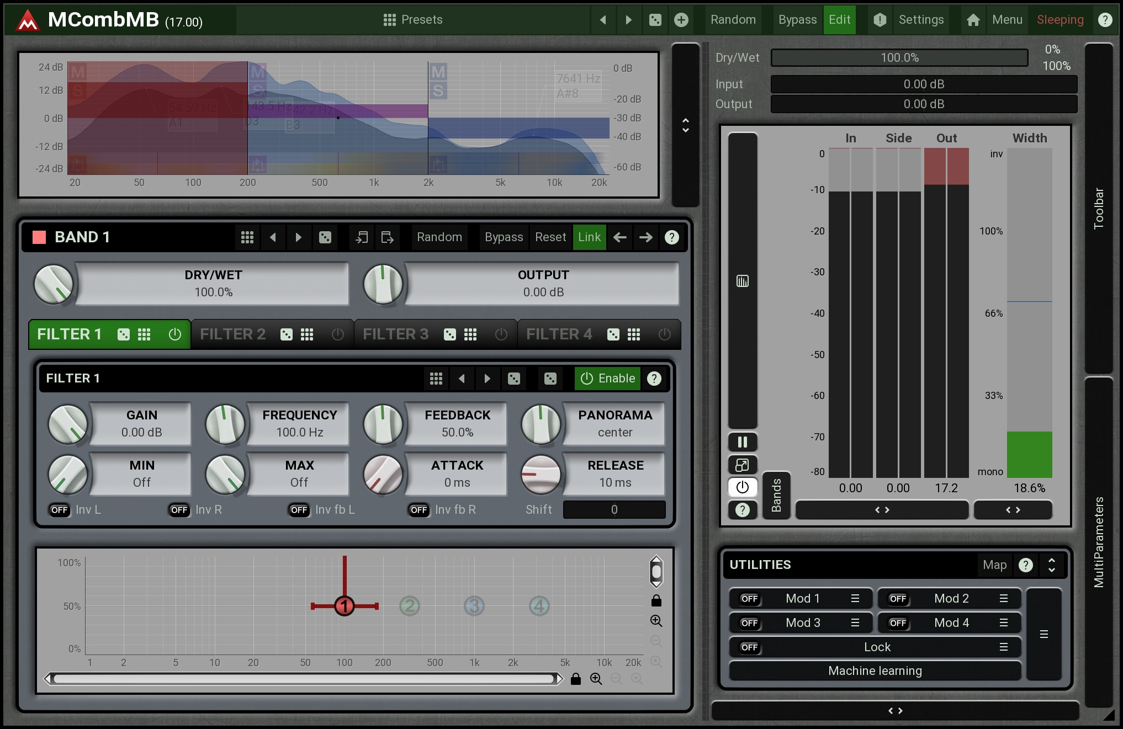This screenshot has height=729, width=1123.
Task: Open Filter 1 preset grid icon
Action: coord(436,379)
